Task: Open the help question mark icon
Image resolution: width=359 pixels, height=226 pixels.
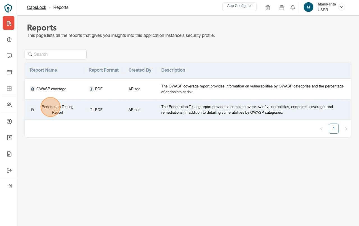Action: pos(9,122)
